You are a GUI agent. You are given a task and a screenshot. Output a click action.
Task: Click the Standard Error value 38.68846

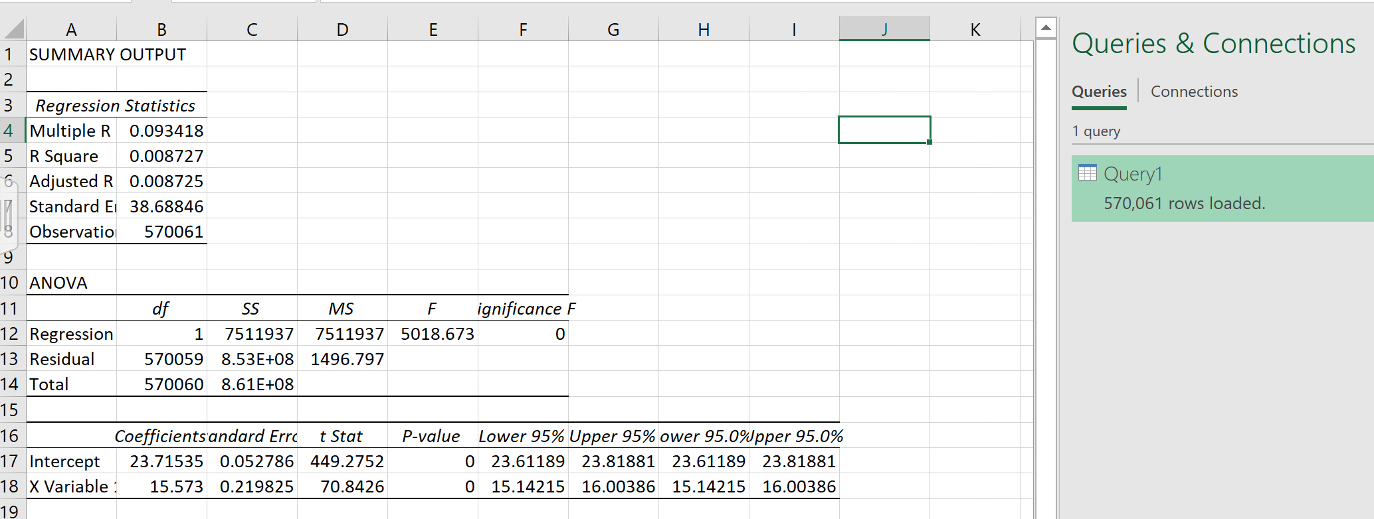point(162,206)
